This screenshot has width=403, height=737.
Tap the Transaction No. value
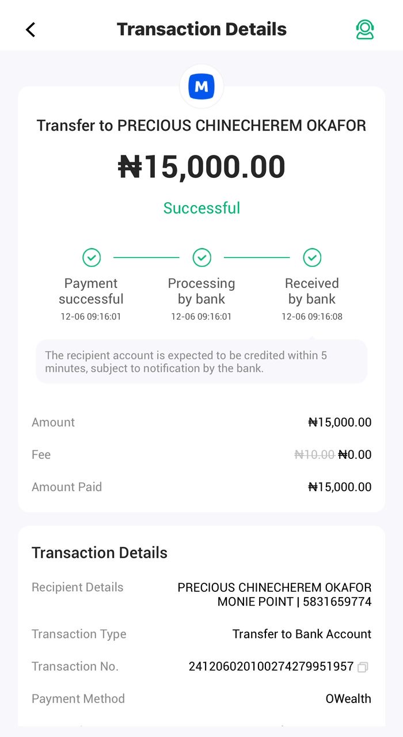[271, 667]
